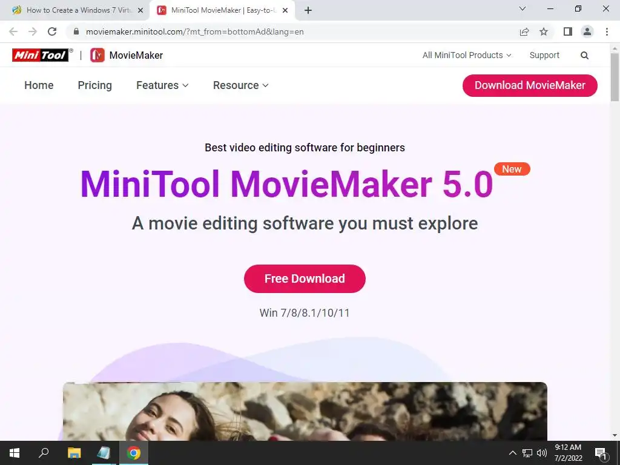
Task: Click the browser back arrow
Action: (x=13, y=31)
